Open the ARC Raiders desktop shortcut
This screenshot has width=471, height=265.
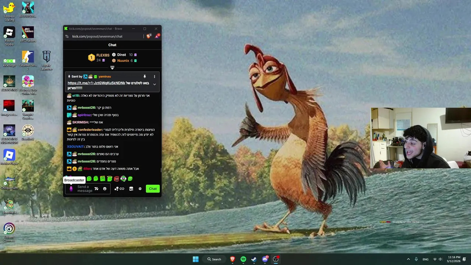(x=28, y=35)
